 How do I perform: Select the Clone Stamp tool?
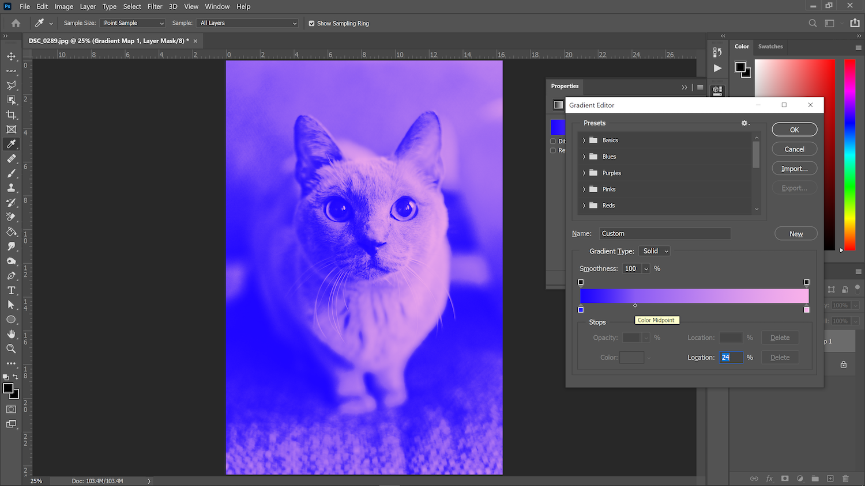pos(11,188)
